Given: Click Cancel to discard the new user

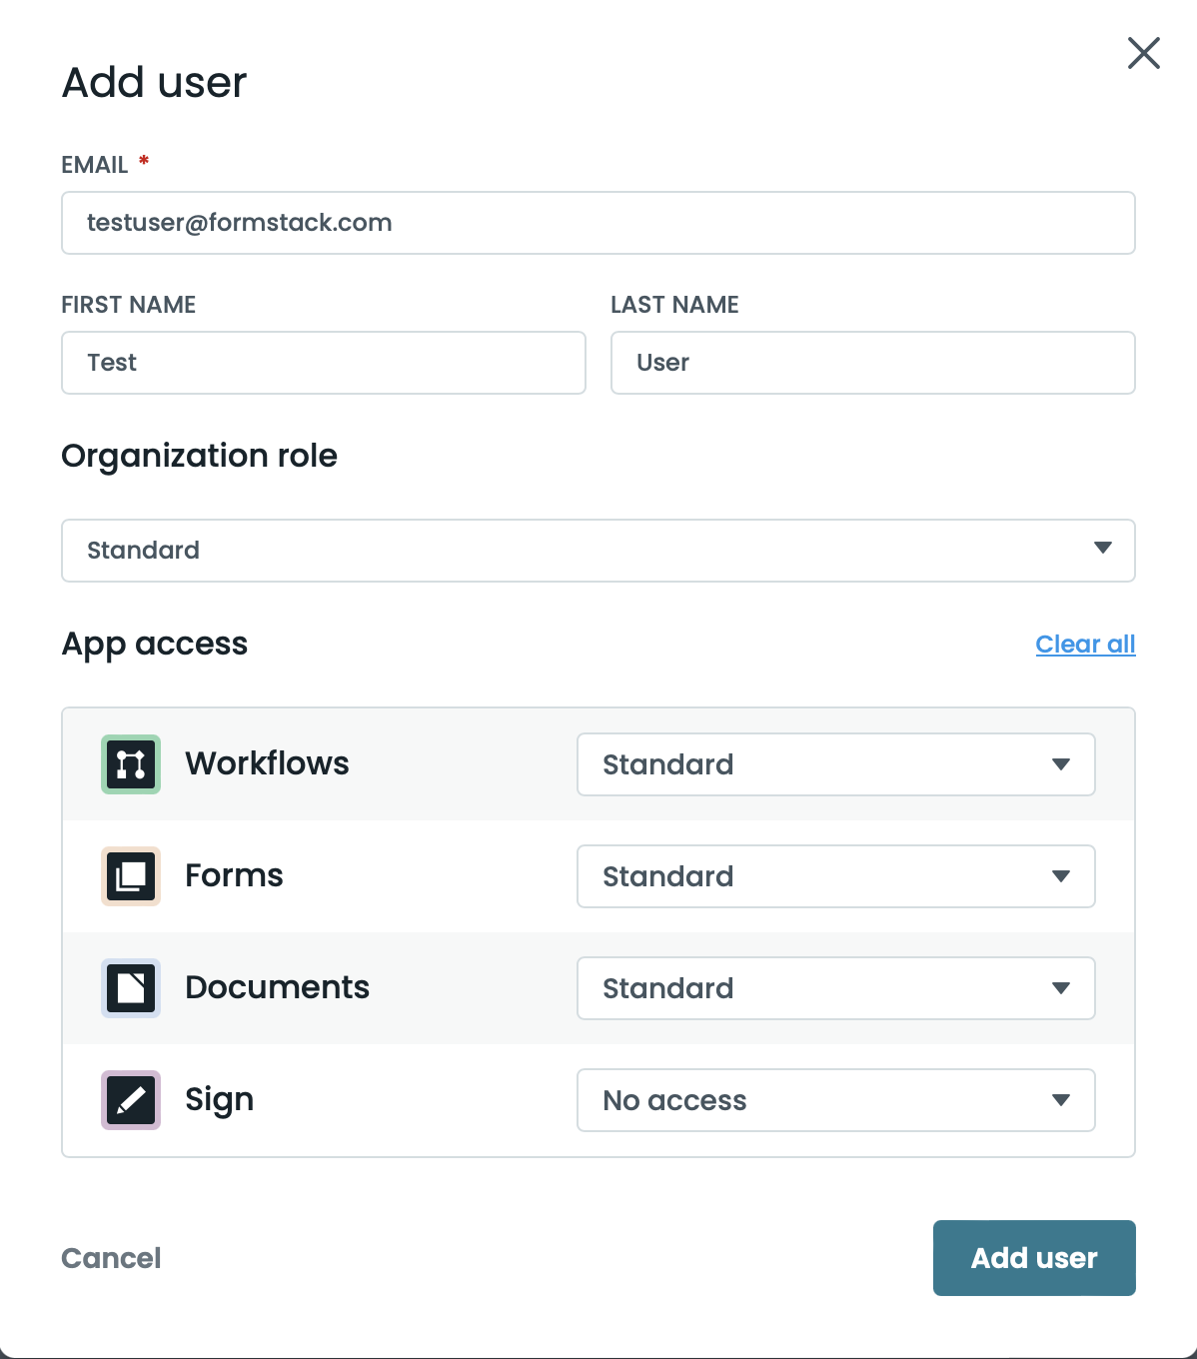Looking at the screenshot, I should click(x=111, y=1258).
